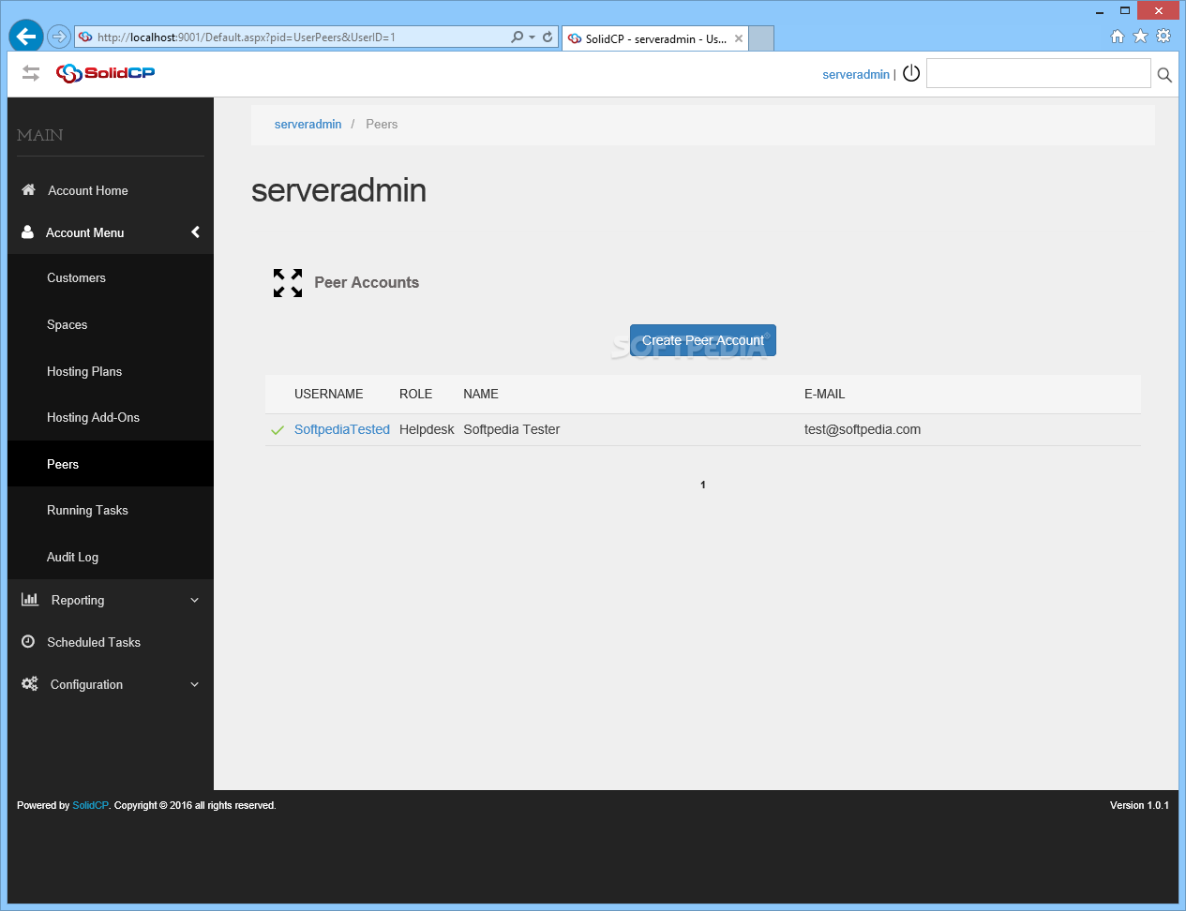Image resolution: width=1186 pixels, height=911 pixels.
Task: Click the green checkmark beside SoftpediaTested
Action: tap(278, 430)
